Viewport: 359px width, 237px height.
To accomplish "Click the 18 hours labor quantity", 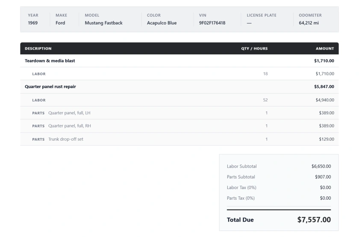I will [265, 74].
